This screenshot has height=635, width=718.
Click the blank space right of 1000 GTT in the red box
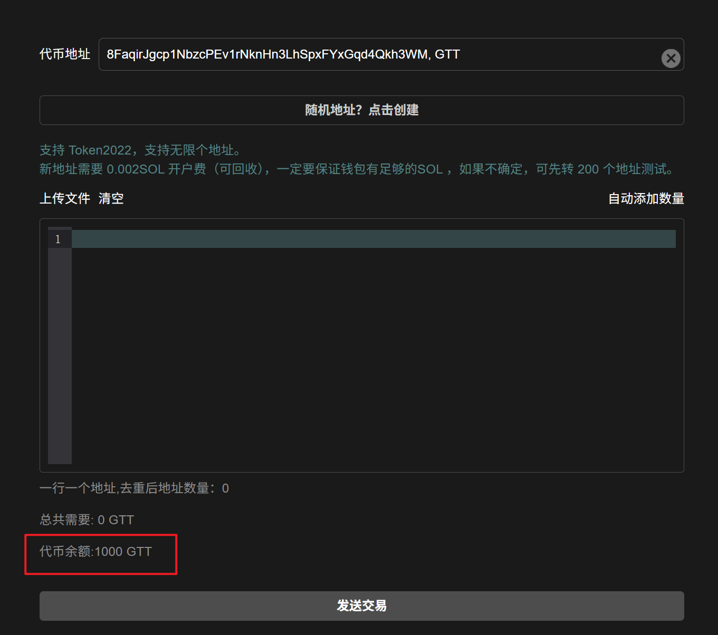(x=164, y=552)
